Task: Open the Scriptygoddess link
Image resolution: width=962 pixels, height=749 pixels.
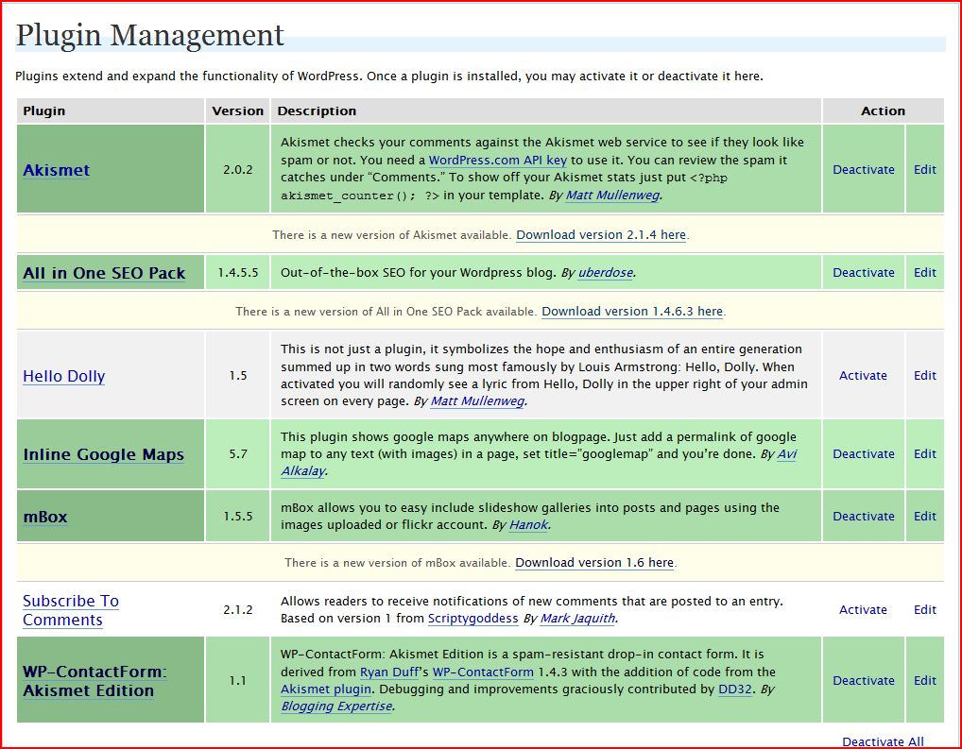Action: [x=472, y=619]
